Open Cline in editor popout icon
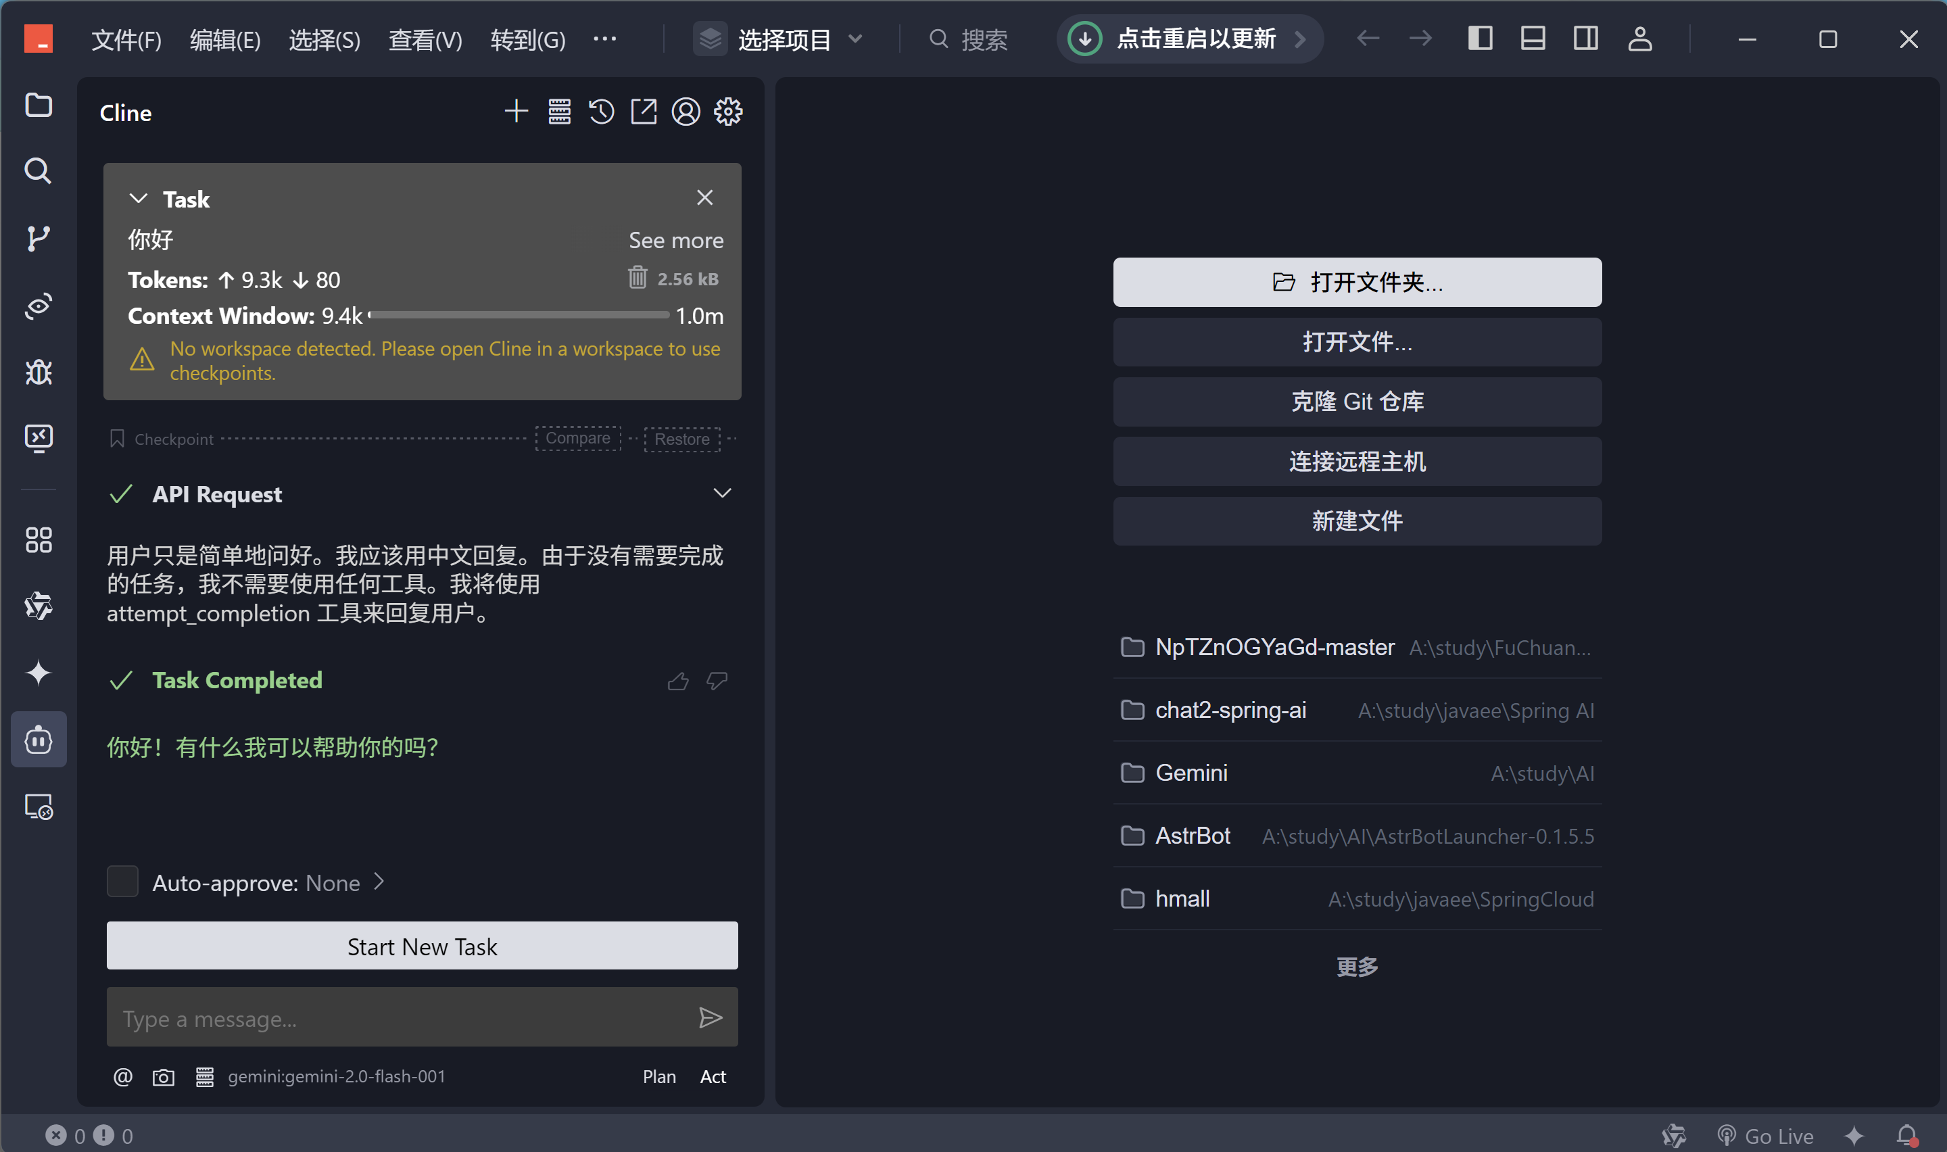This screenshot has height=1152, width=1947. tap(644, 112)
